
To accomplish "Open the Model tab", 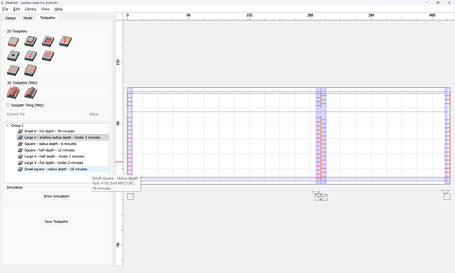I will coord(28,18).
